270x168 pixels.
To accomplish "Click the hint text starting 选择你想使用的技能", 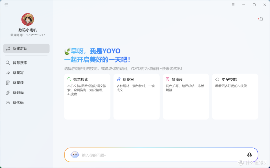I will click(123, 69).
